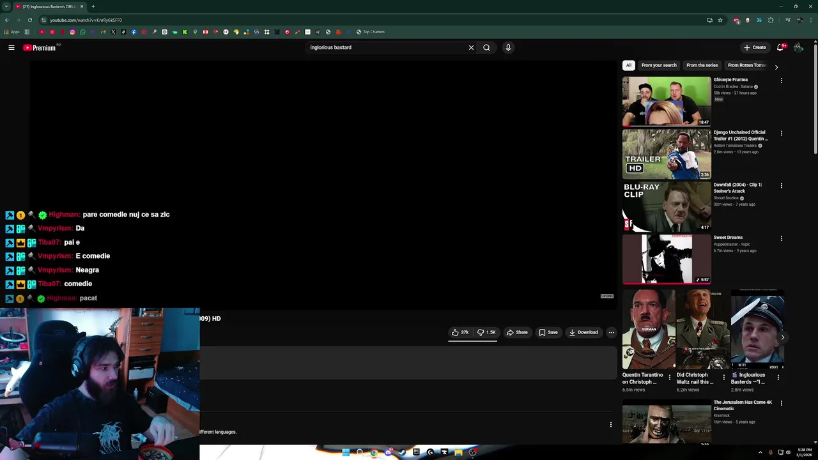Open options for Inglourious Basterds short

pos(778,378)
